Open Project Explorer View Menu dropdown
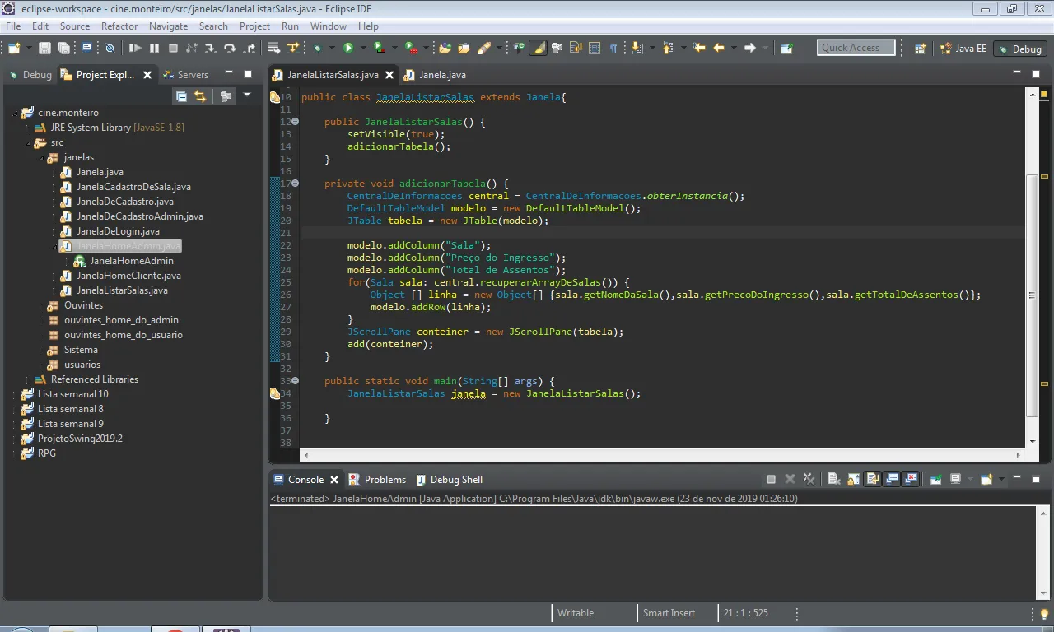Image resolution: width=1054 pixels, height=632 pixels. point(247,95)
